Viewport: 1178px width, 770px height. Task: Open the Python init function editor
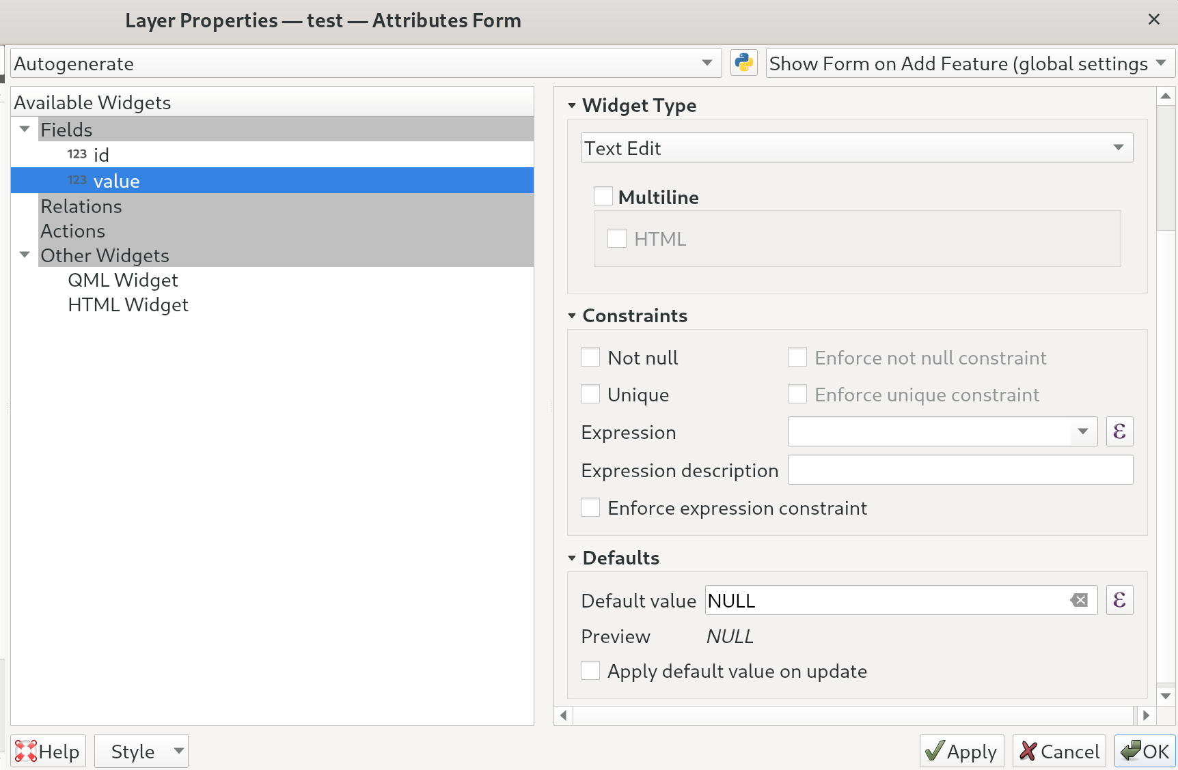(743, 63)
